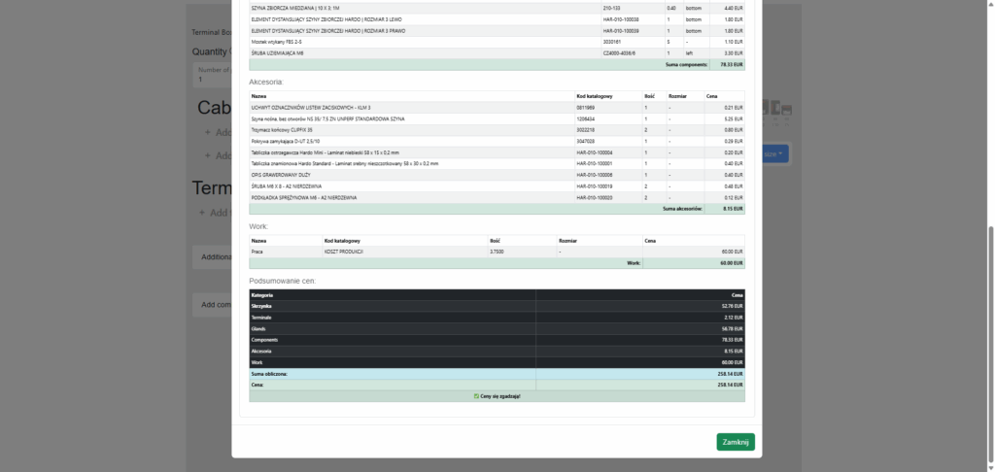The image size is (995, 472).
Task: Open the blue dropdown button behind the dialog
Action: tap(774, 153)
